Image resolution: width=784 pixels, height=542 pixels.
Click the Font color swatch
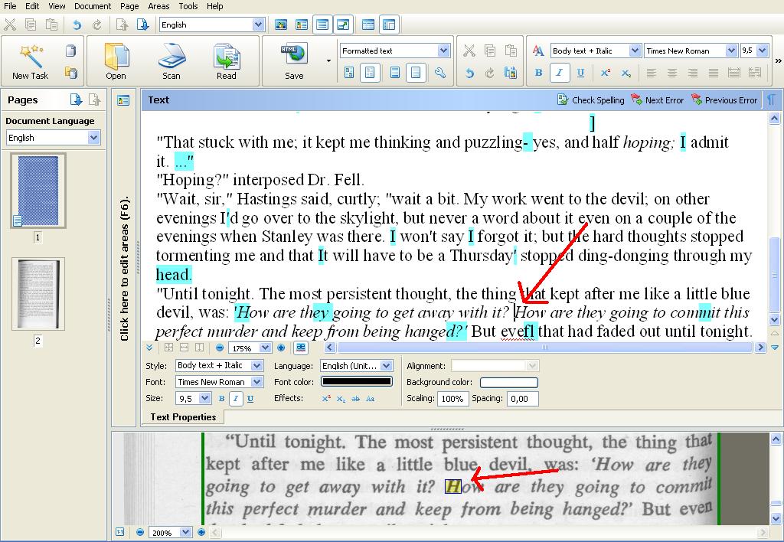tap(357, 381)
